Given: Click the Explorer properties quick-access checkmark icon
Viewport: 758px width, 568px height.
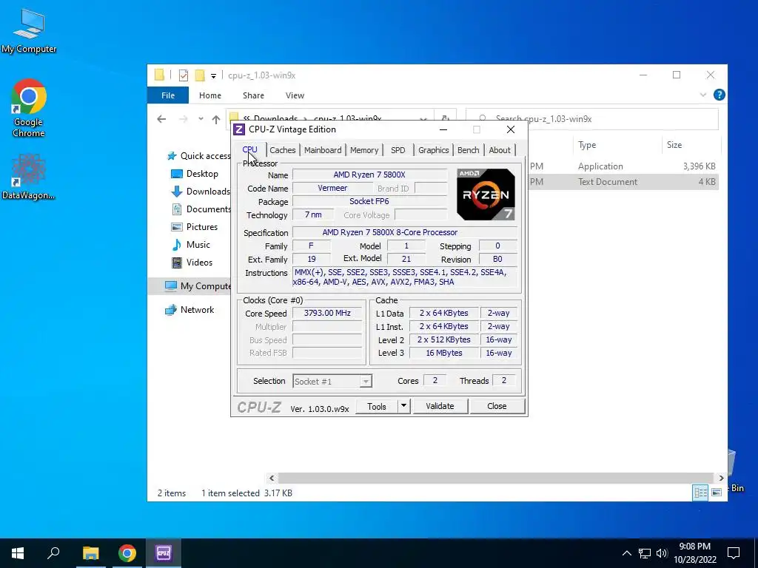Looking at the screenshot, I should click(x=184, y=75).
